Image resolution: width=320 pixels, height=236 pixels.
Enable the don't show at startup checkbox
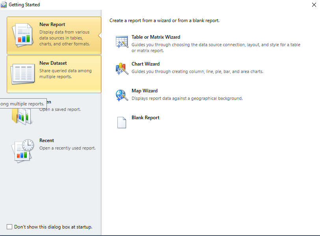(x=9, y=227)
